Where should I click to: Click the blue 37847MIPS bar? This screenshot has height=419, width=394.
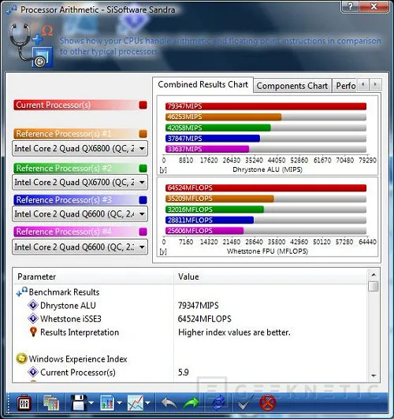pyautogui.click(x=213, y=139)
